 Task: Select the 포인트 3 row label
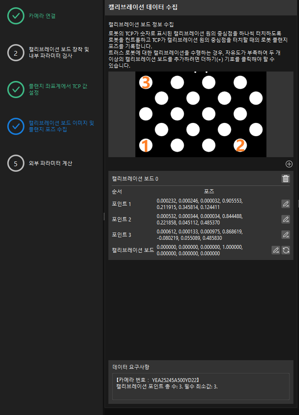[x=121, y=235]
